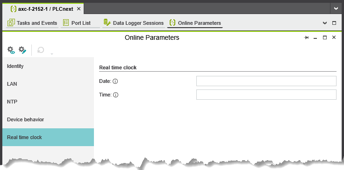Open the document list dropdown at top right

click(x=336, y=8)
